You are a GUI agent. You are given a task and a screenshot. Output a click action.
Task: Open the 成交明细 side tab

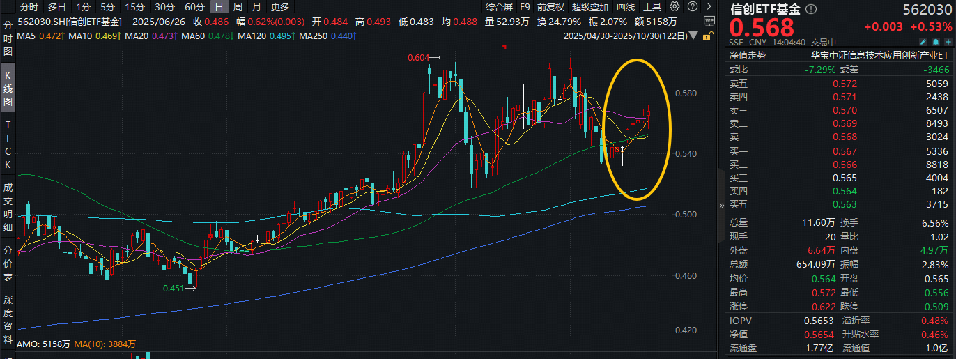[x=8, y=206]
